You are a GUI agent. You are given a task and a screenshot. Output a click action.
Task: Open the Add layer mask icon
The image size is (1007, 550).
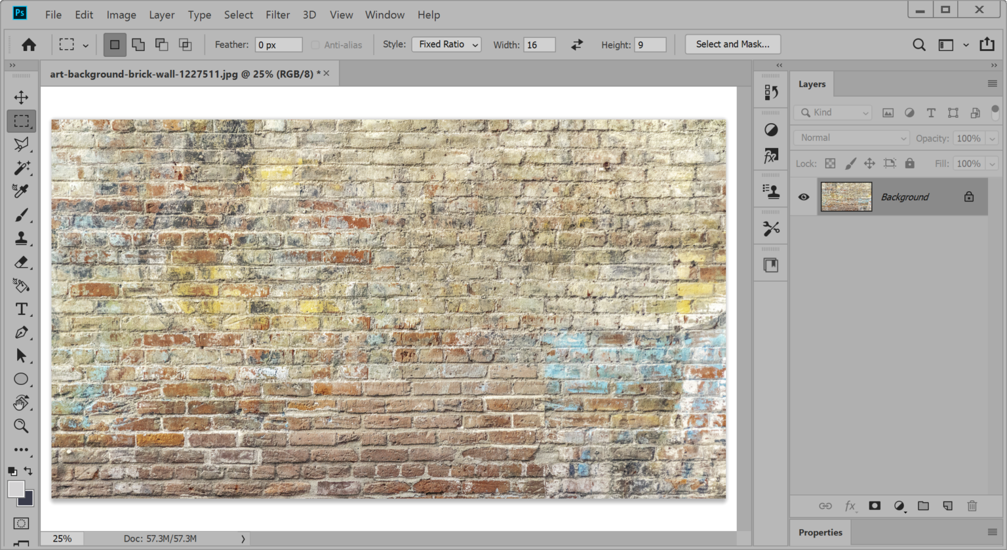(875, 505)
